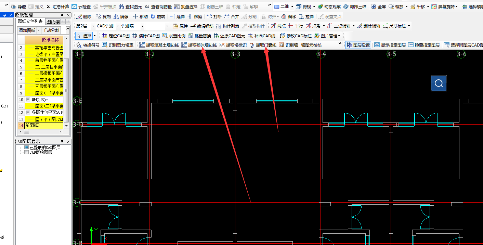Select row 屋面平面图.CAD

click(43, 119)
